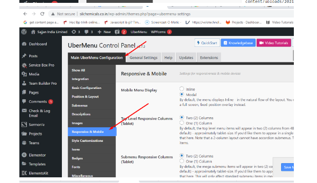Viewport: 317px width, 183px height.
Task: Select Descriptions in settings menu
Action: pyautogui.click(x=92, y=114)
